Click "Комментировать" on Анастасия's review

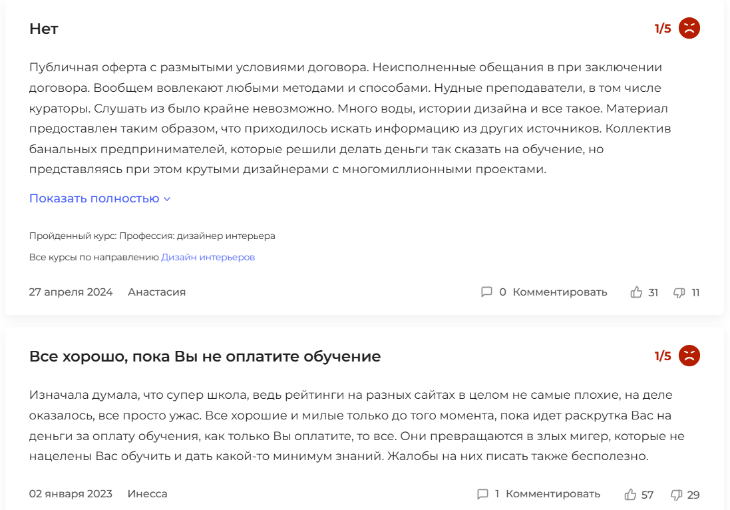click(560, 292)
